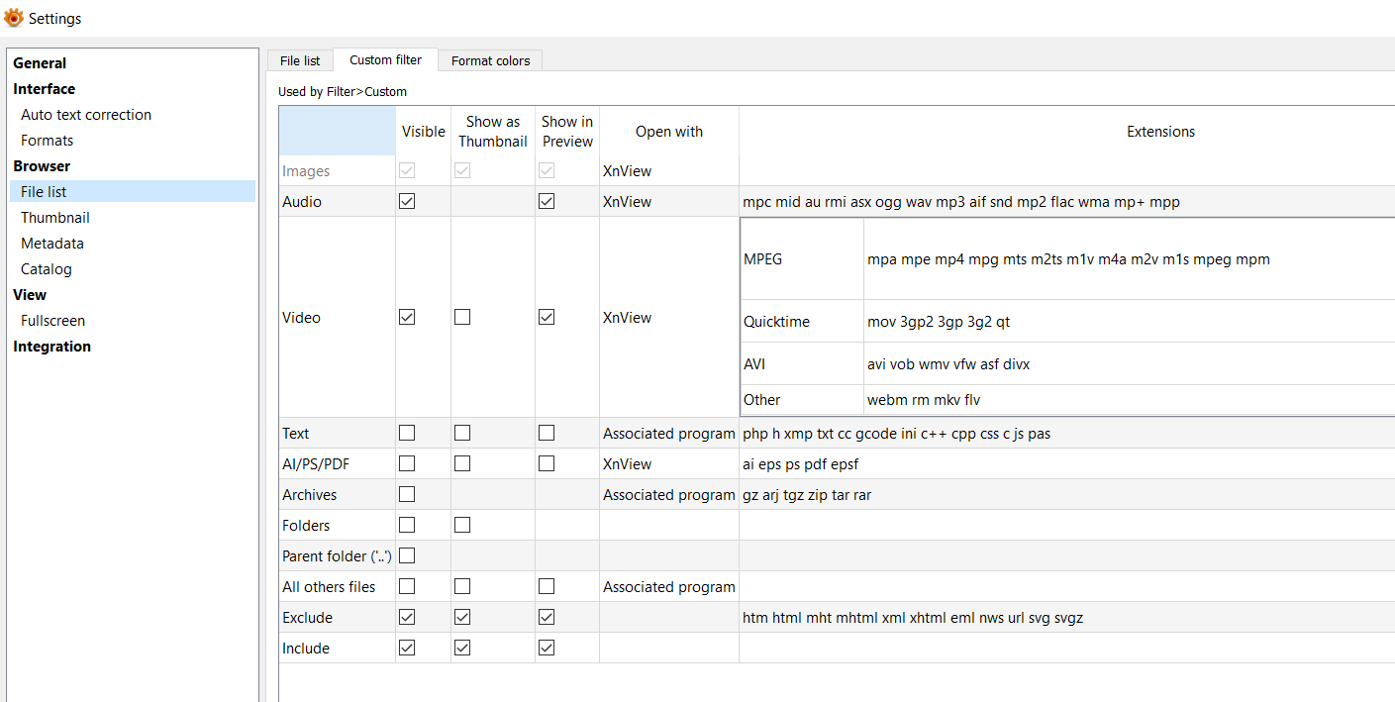Check Visible for Archives row
This screenshot has width=1395, height=702.
click(x=407, y=494)
